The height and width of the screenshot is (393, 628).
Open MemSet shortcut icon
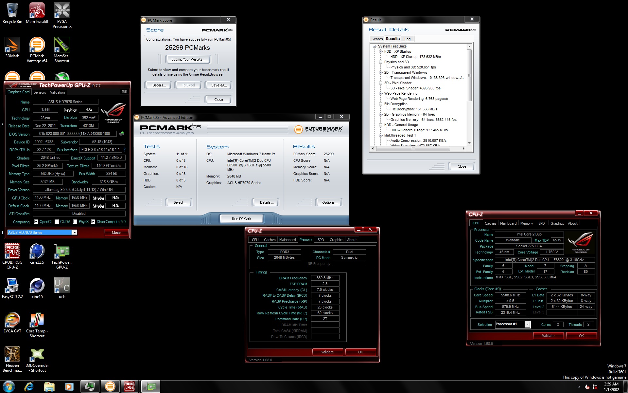click(x=62, y=50)
